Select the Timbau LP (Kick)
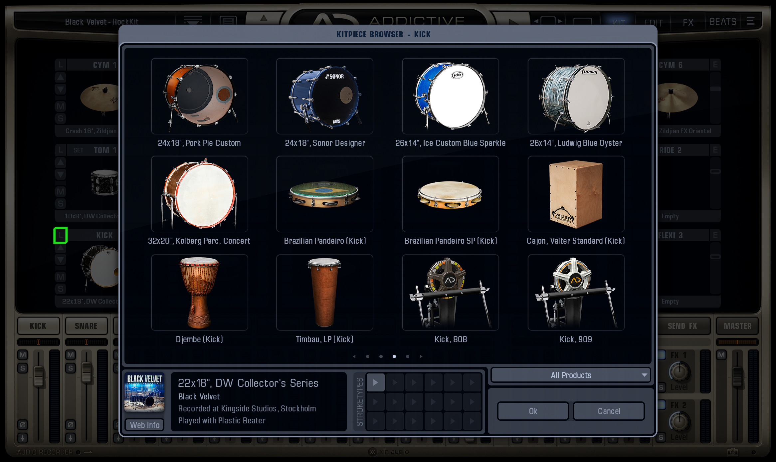This screenshot has height=462, width=776. pyautogui.click(x=324, y=293)
